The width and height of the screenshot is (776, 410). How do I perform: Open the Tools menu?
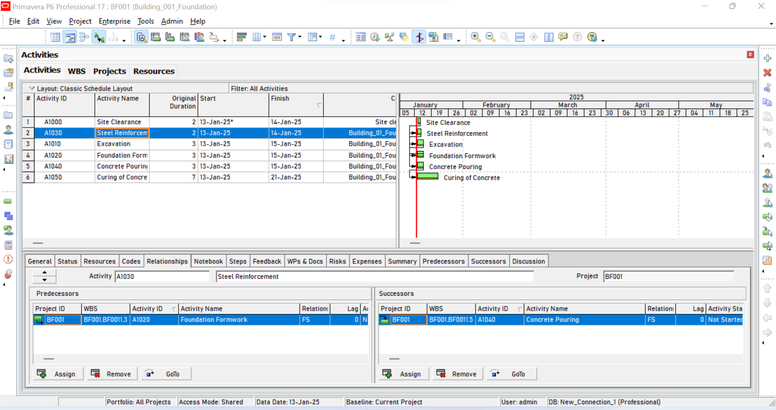(x=145, y=21)
